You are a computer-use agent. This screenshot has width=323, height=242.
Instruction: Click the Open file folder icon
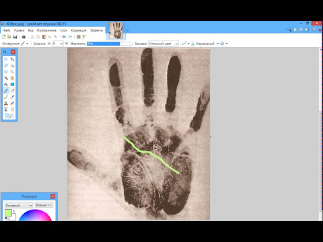click(x=9, y=37)
